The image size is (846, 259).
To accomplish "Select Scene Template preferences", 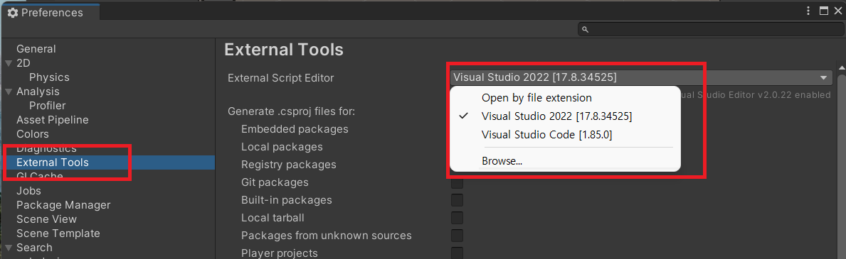I will coord(58,233).
